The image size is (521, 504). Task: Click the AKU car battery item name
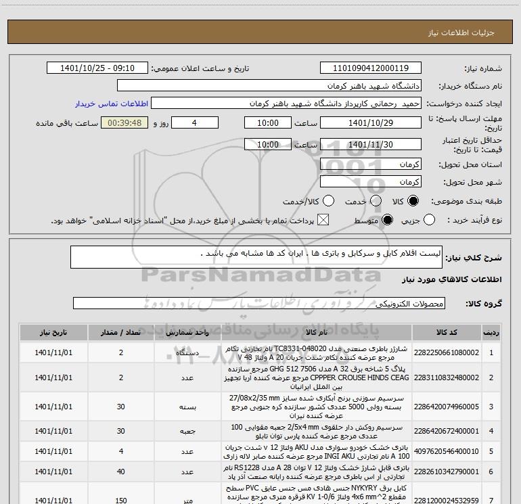(x=317, y=451)
